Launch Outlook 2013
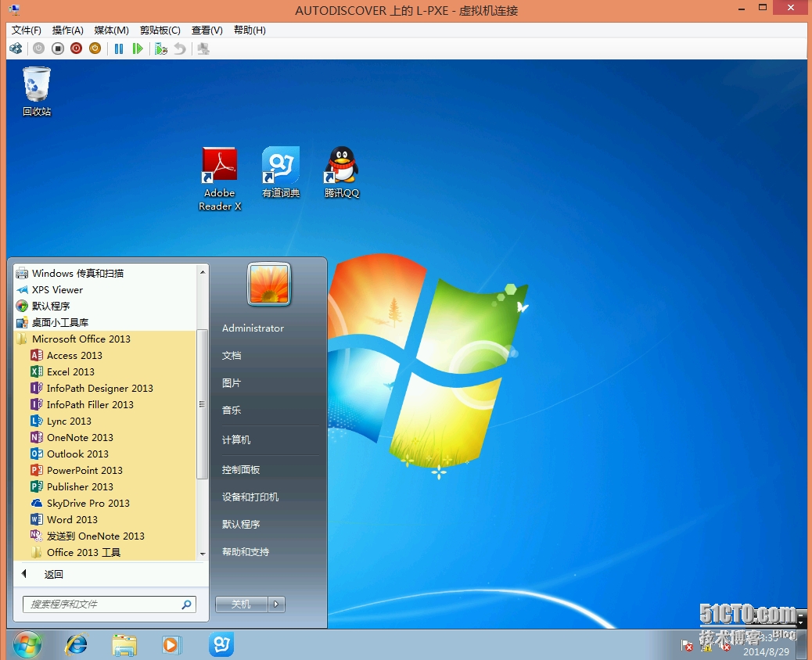The height and width of the screenshot is (660, 812). coord(105,454)
